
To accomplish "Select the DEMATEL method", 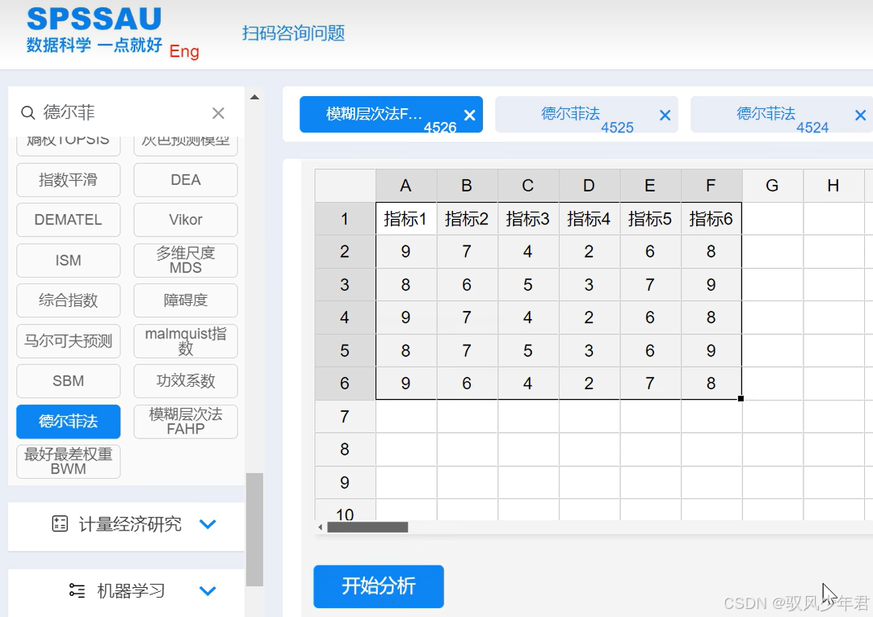I will point(69,220).
